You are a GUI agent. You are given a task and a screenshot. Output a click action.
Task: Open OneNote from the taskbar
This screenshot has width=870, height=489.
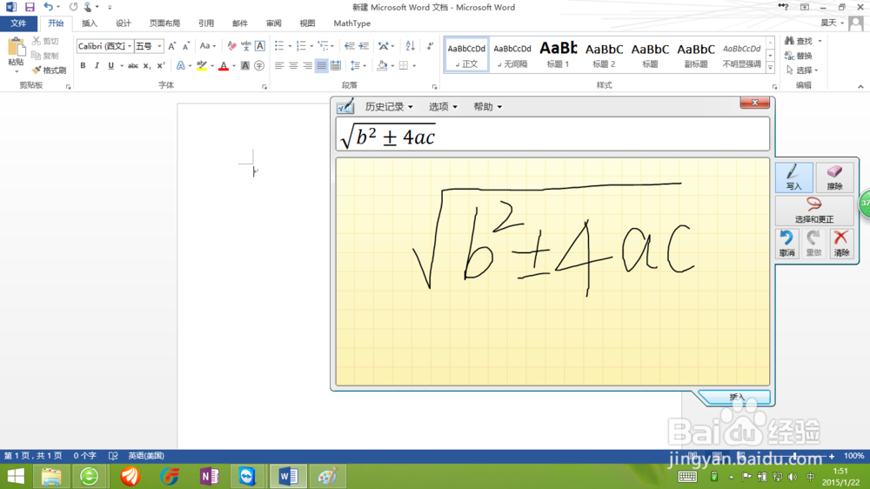pyautogui.click(x=209, y=477)
